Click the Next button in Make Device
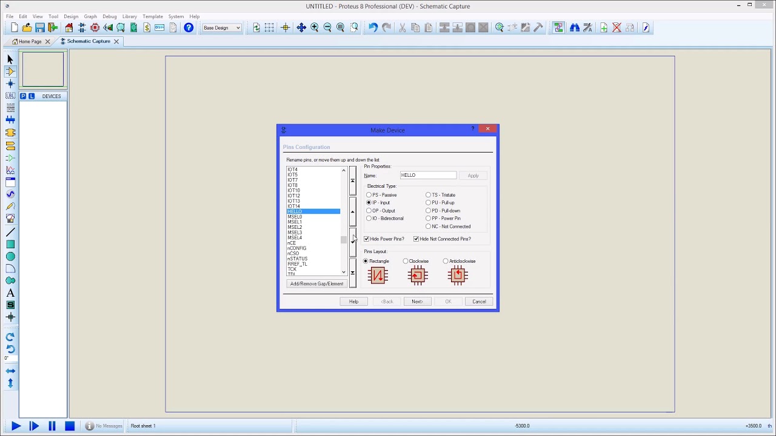This screenshot has height=436, width=776. point(417,302)
